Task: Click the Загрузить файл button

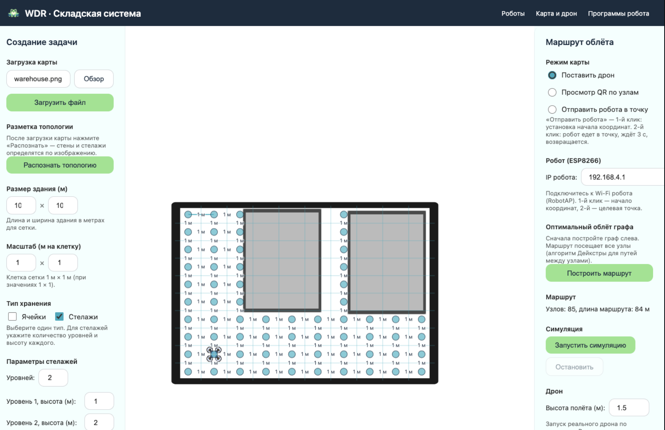Action: tap(60, 103)
